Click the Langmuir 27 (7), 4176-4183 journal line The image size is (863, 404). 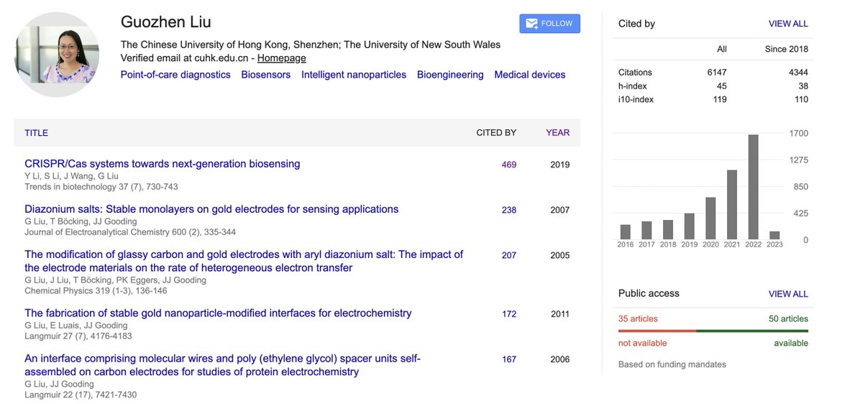coord(78,336)
